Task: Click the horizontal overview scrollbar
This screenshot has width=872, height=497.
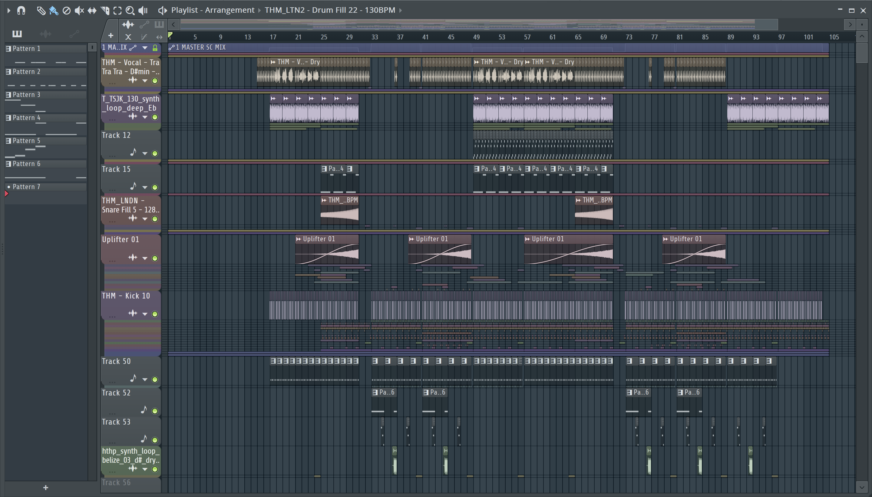Action: tap(479, 25)
